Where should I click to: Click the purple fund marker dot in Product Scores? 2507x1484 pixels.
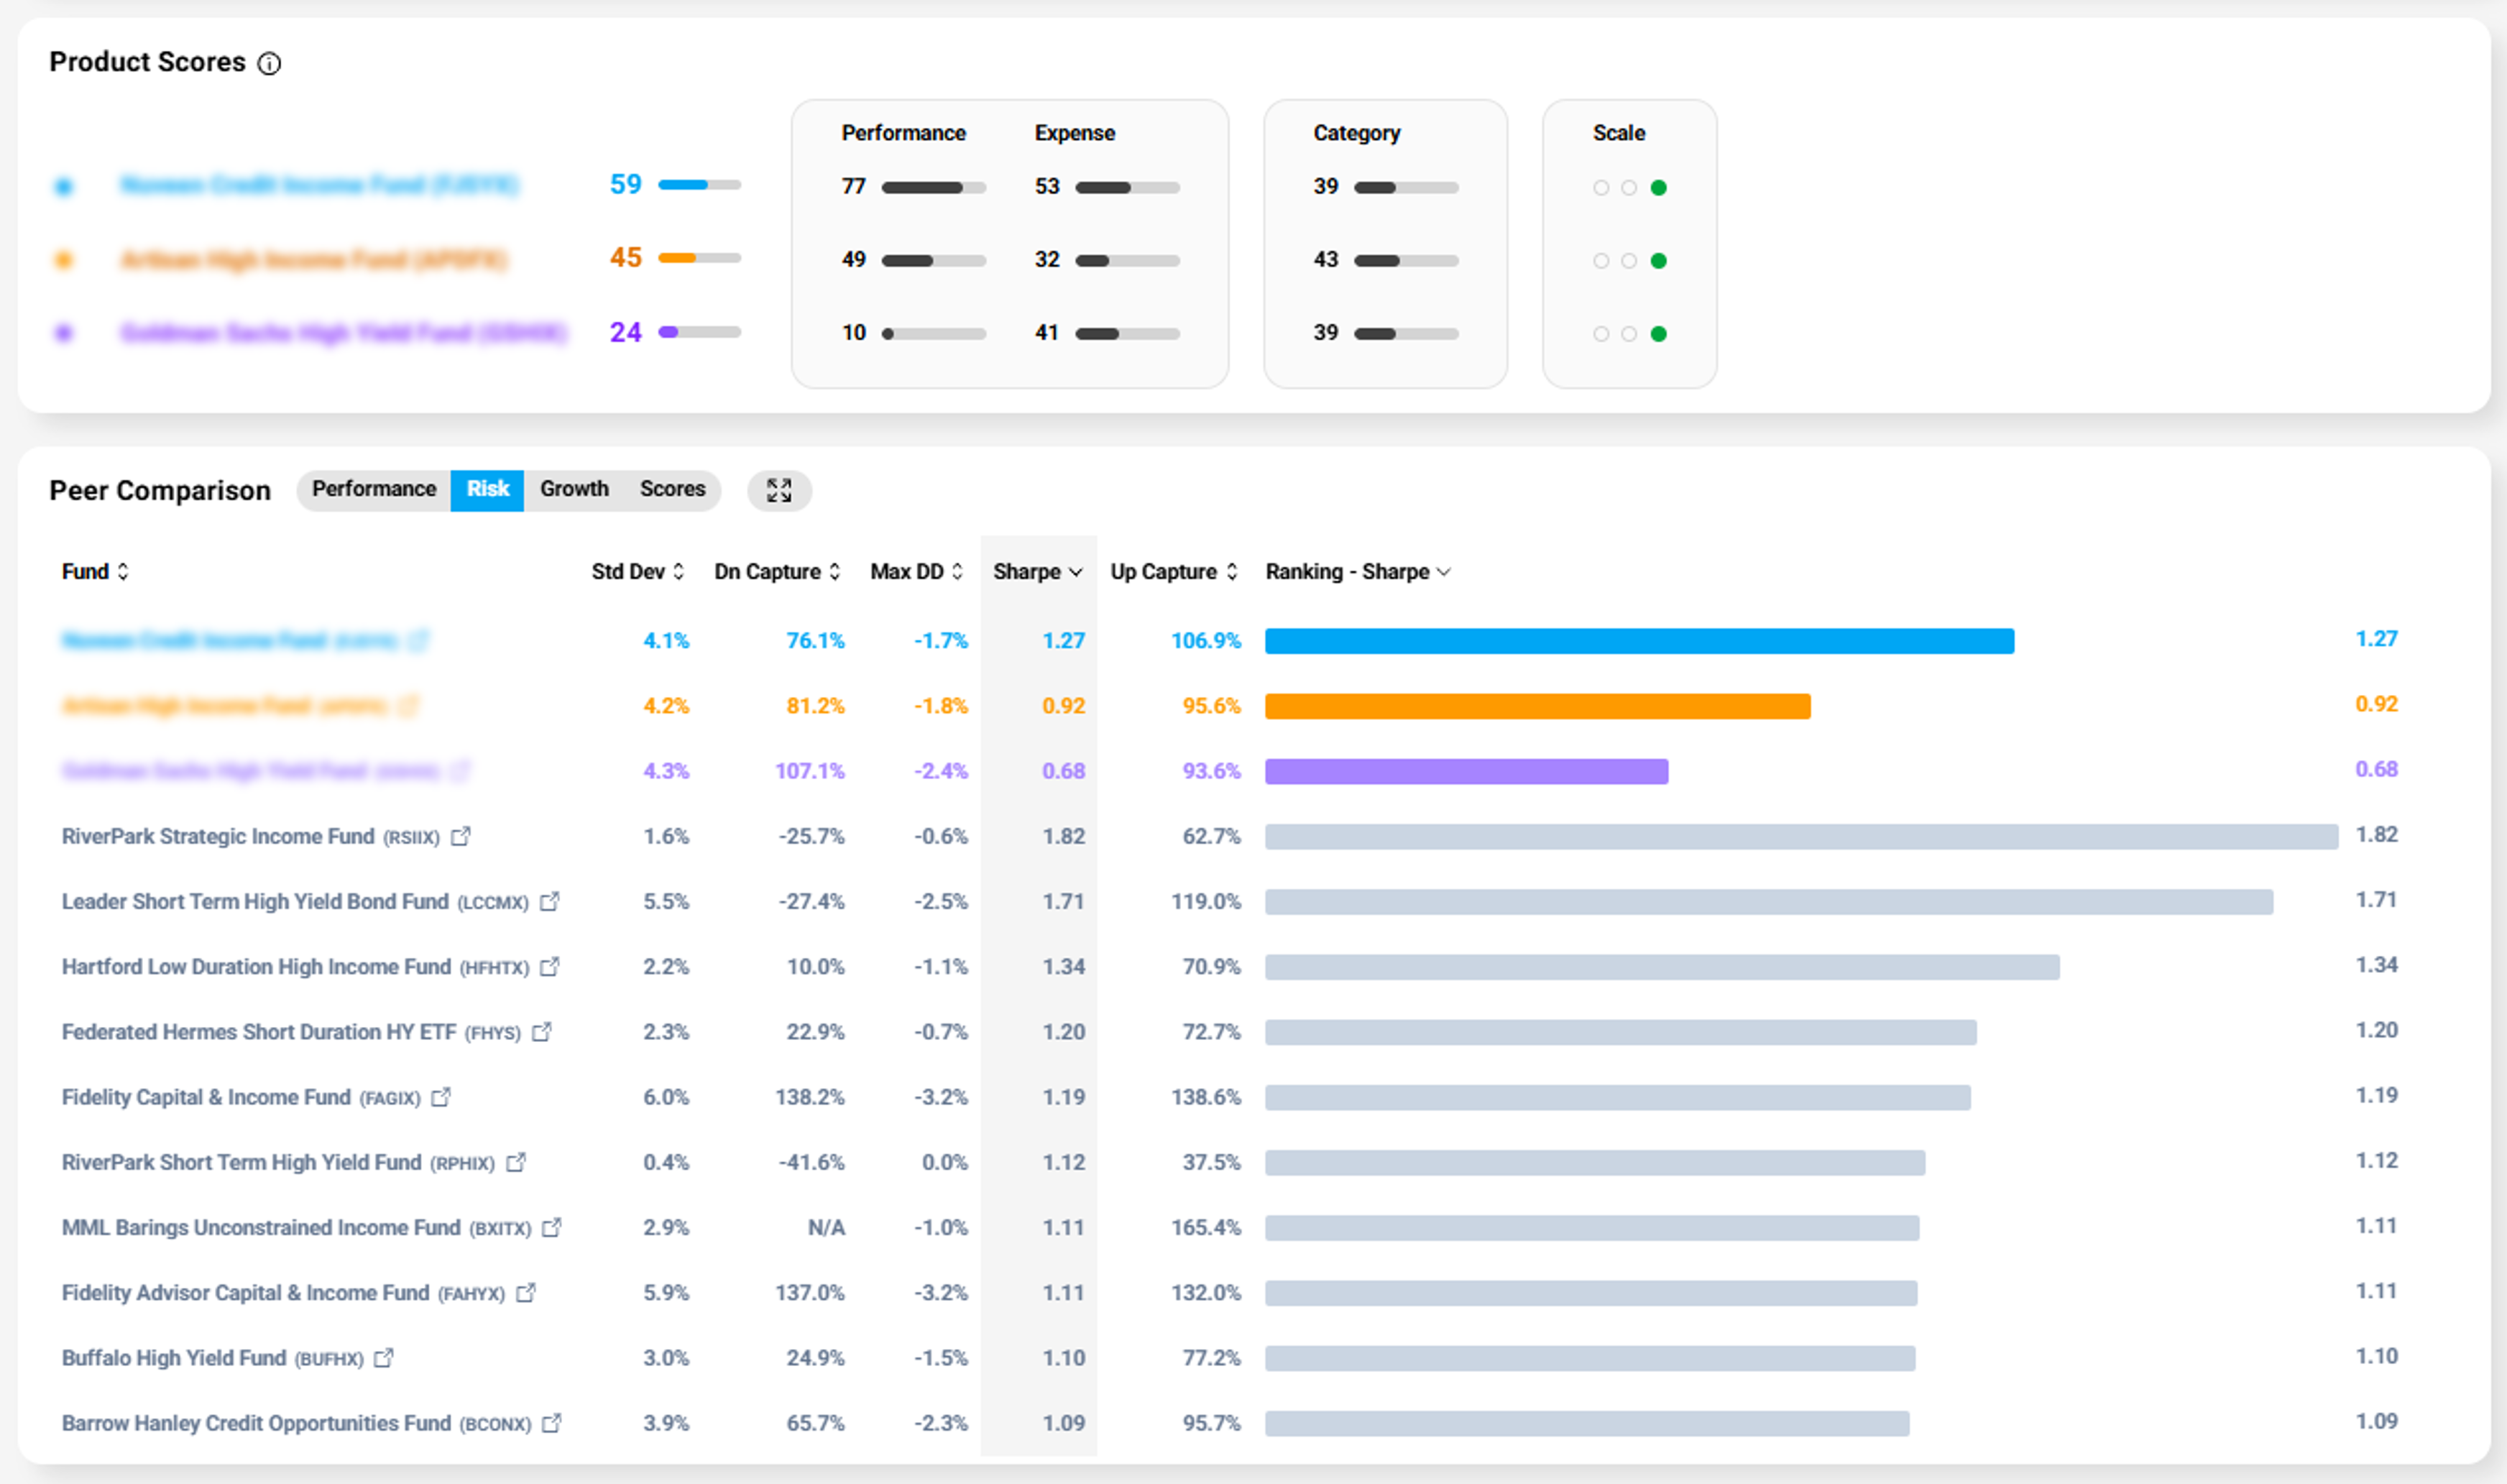(64, 333)
